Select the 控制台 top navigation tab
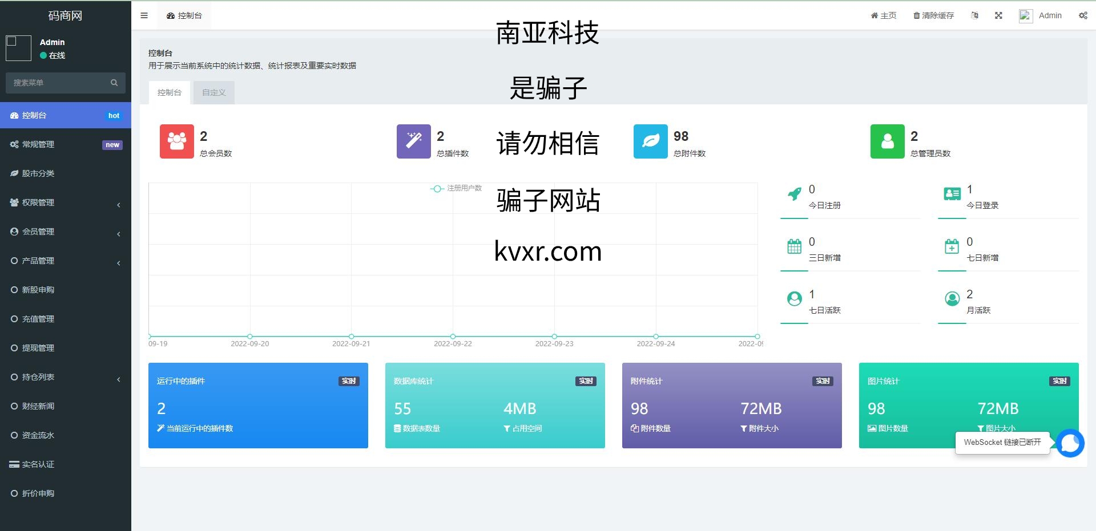The image size is (1096, 531). coord(184,15)
